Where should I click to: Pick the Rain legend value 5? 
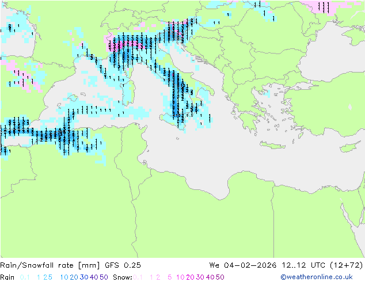click(50, 277)
